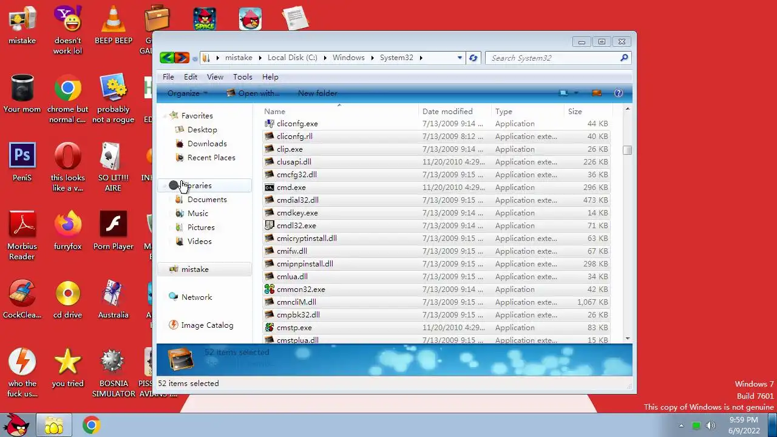The image size is (777, 437).
Task: Click the Change your view icon
Action: pos(563,93)
